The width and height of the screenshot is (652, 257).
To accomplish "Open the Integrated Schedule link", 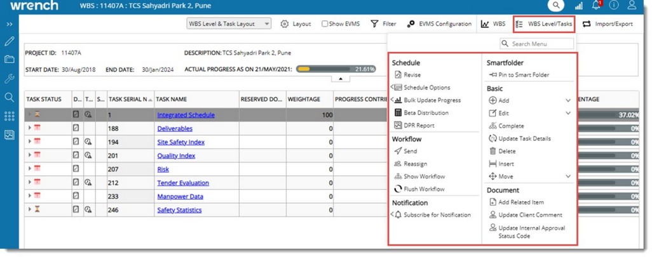I will tap(186, 115).
